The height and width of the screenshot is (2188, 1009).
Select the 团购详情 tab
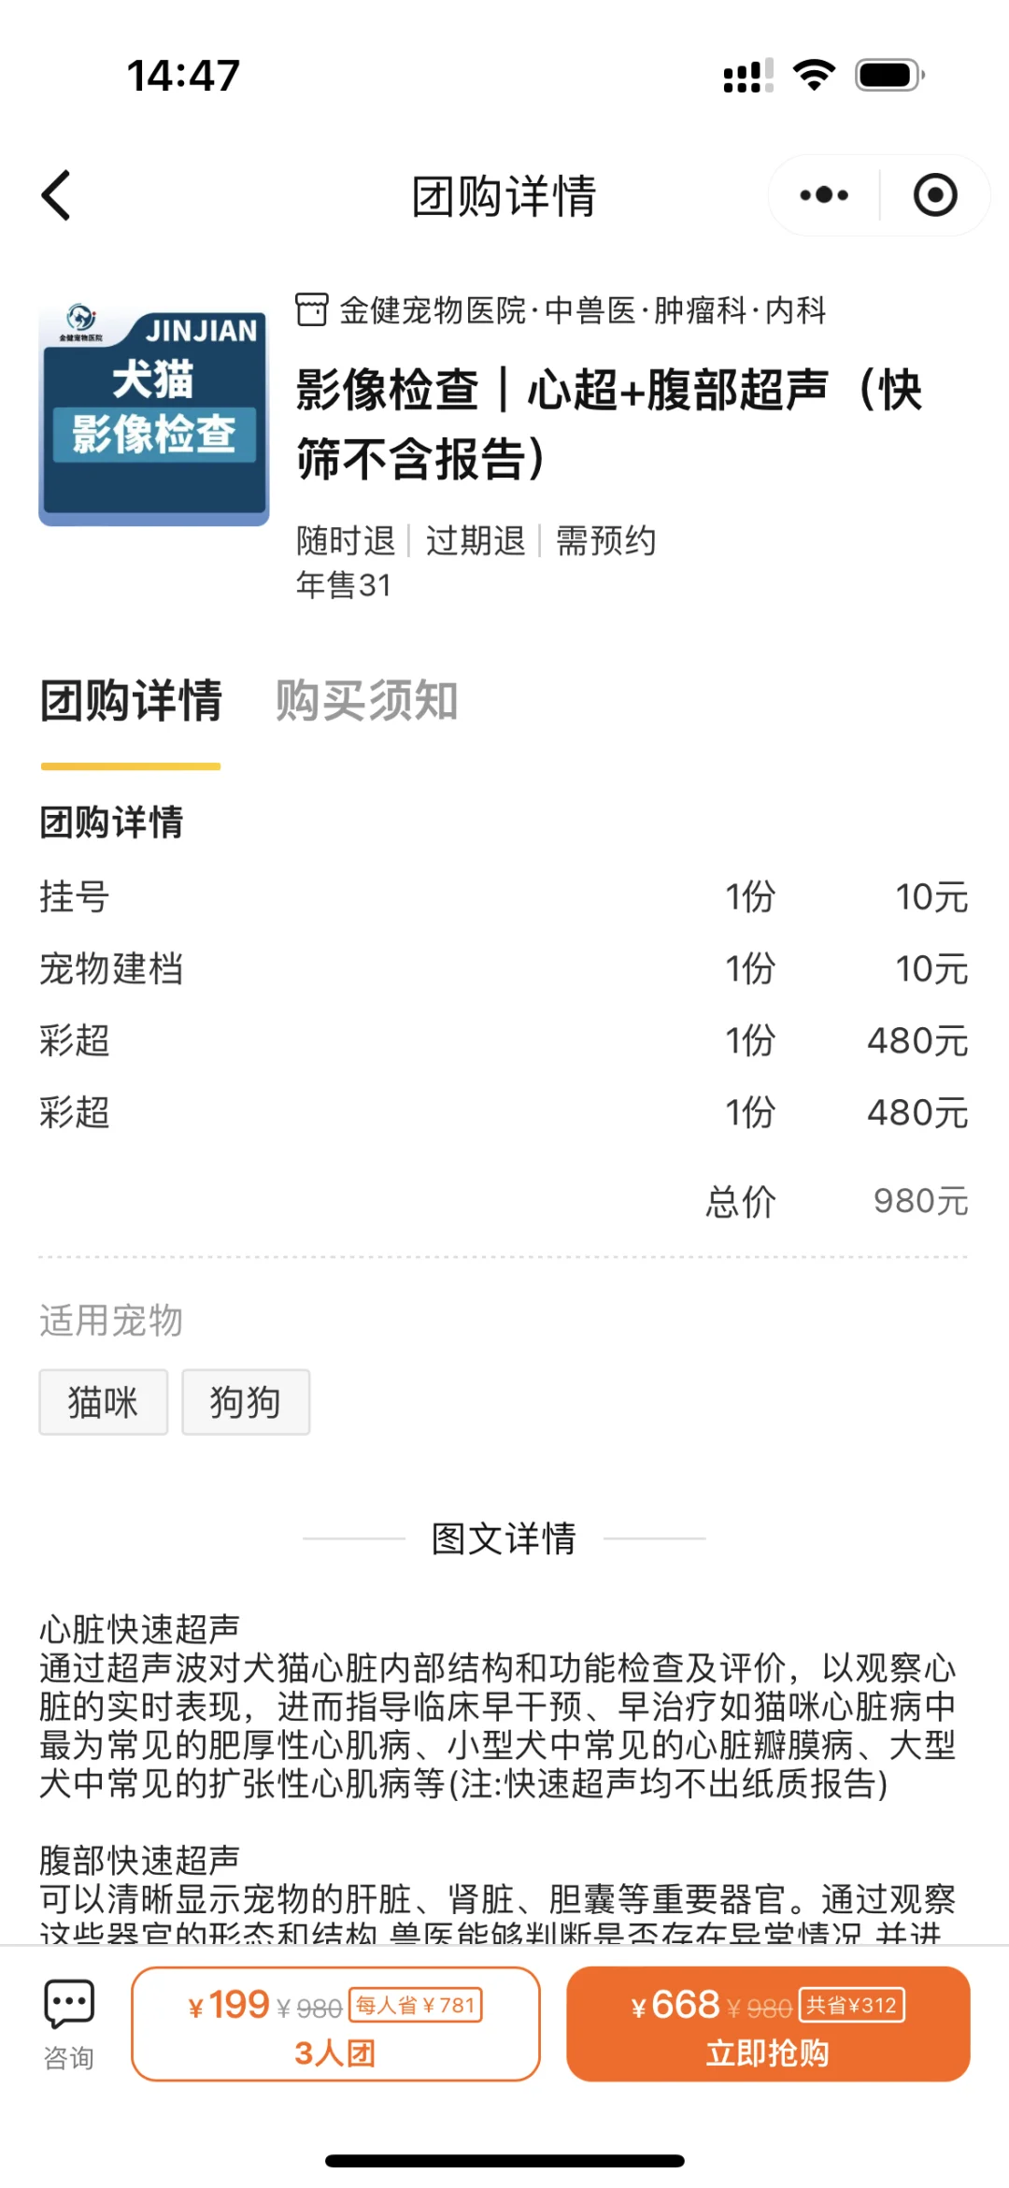tap(131, 700)
